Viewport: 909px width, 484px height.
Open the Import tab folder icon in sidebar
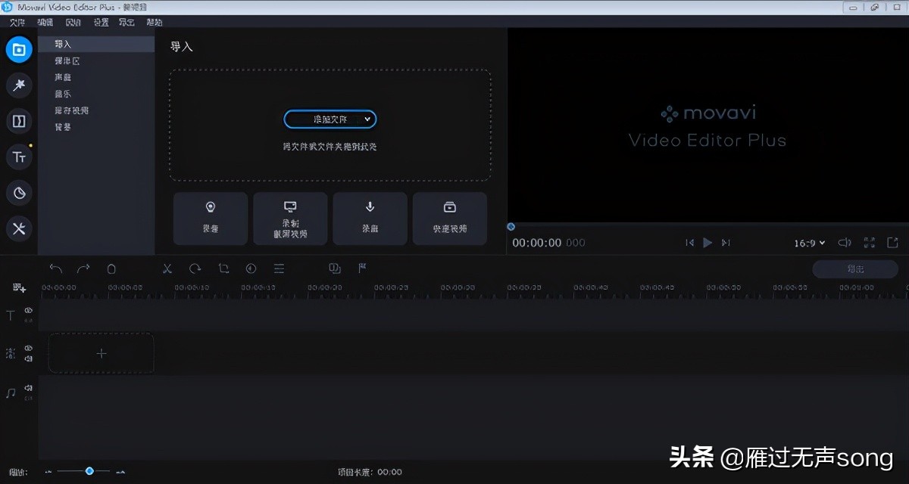19,50
